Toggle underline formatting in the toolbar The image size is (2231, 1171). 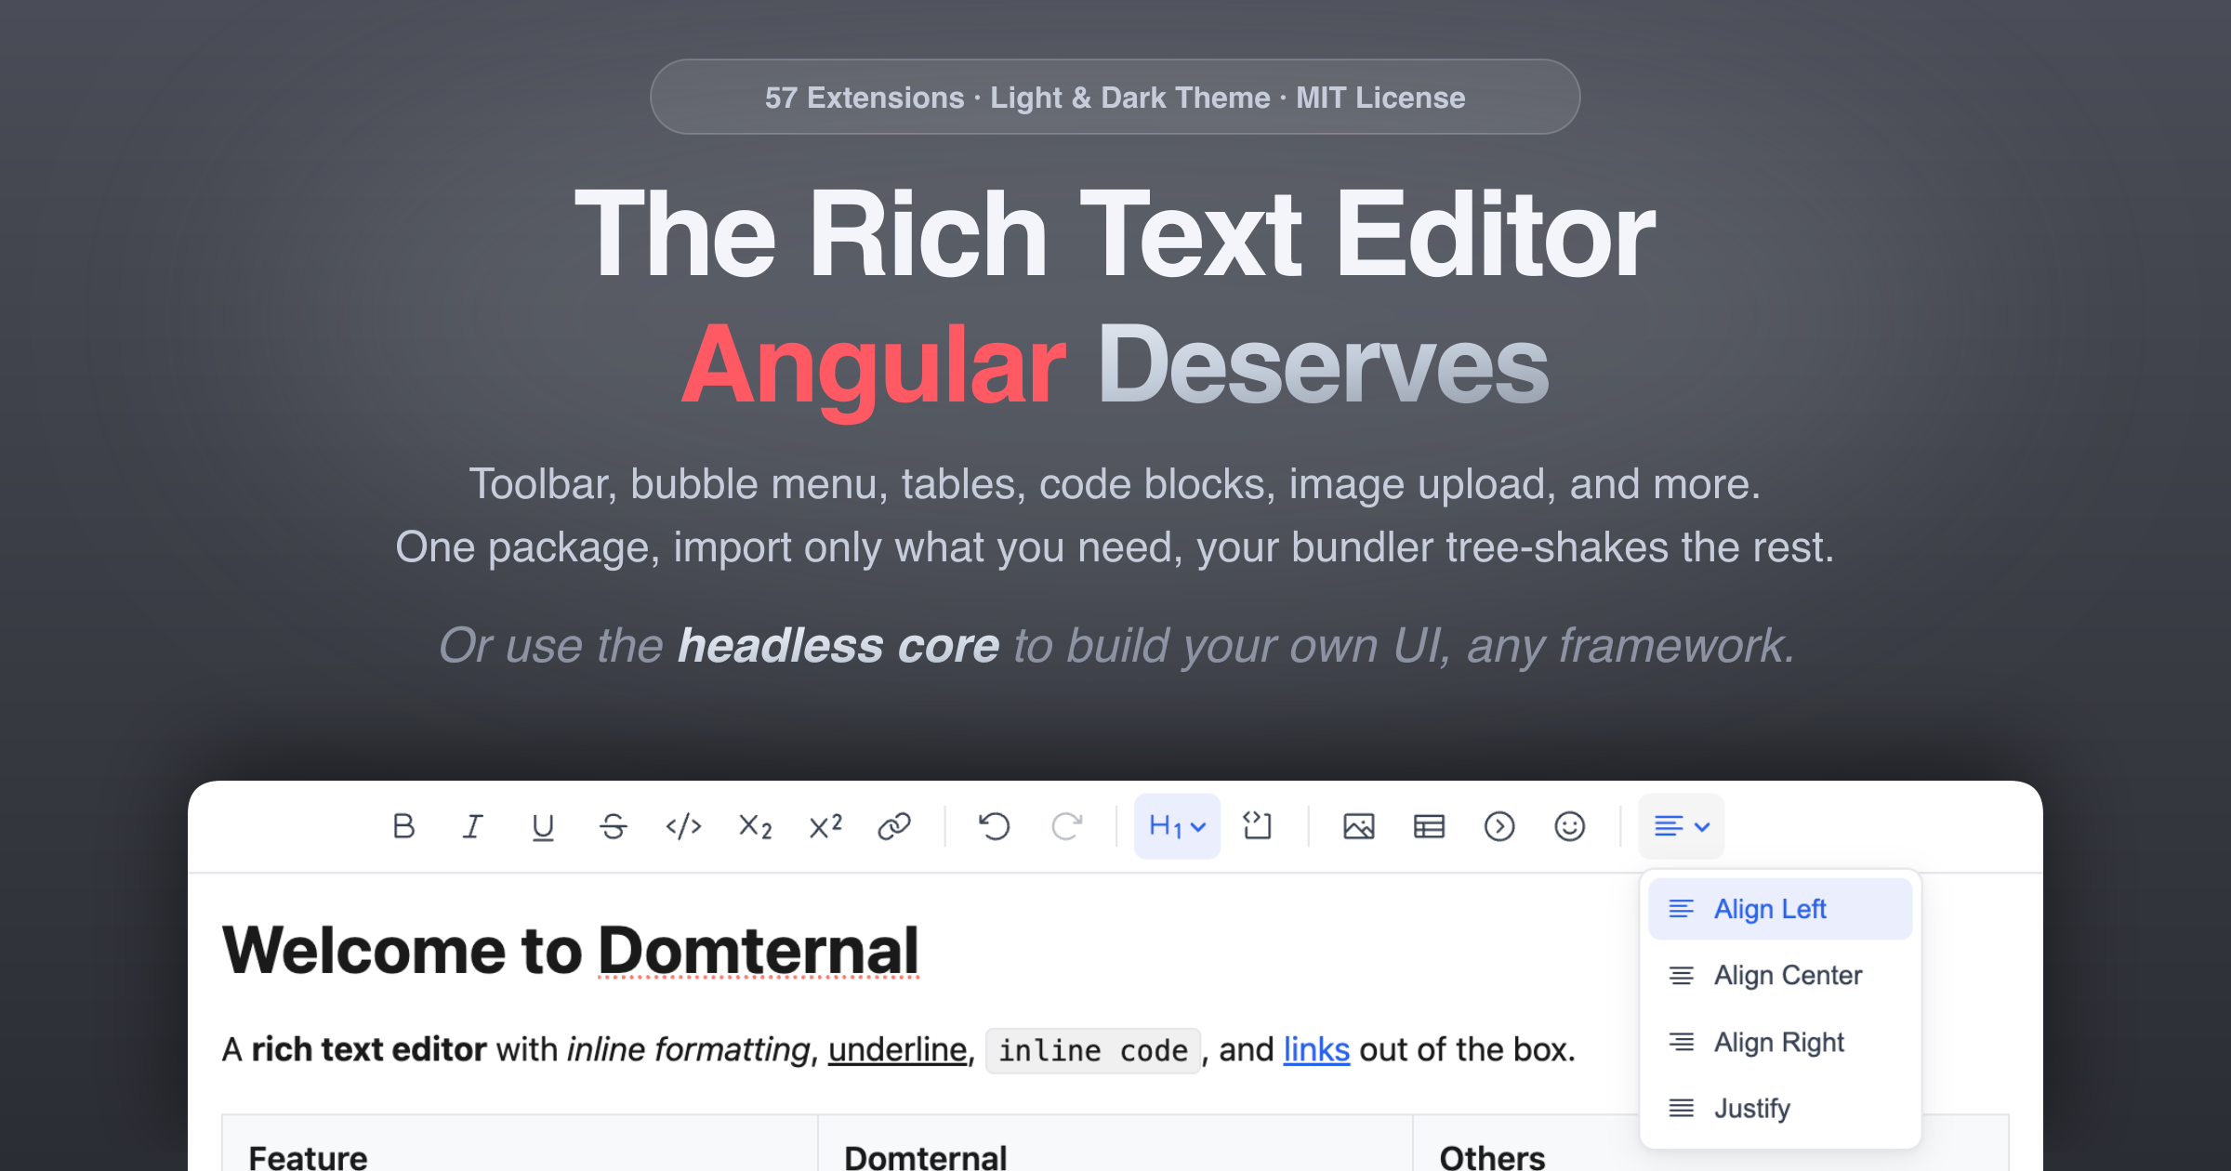point(543,826)
